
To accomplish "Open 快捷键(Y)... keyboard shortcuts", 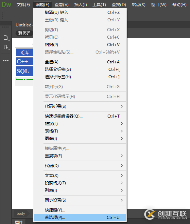I will [80, 210].
